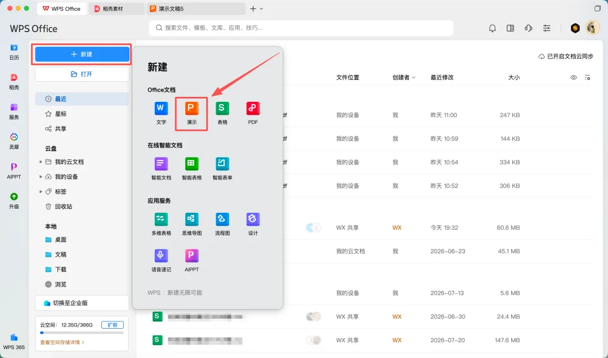Click the gold membership badge icon
Image resolution: width=608 pixels, height=358 pixels.
tap(575, 28)
